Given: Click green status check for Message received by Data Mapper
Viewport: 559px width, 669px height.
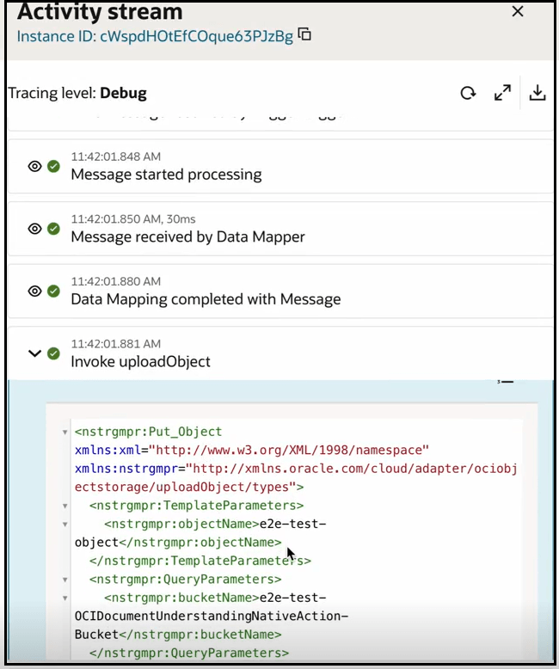Looking at the screenshot, I should click(53, 228).
